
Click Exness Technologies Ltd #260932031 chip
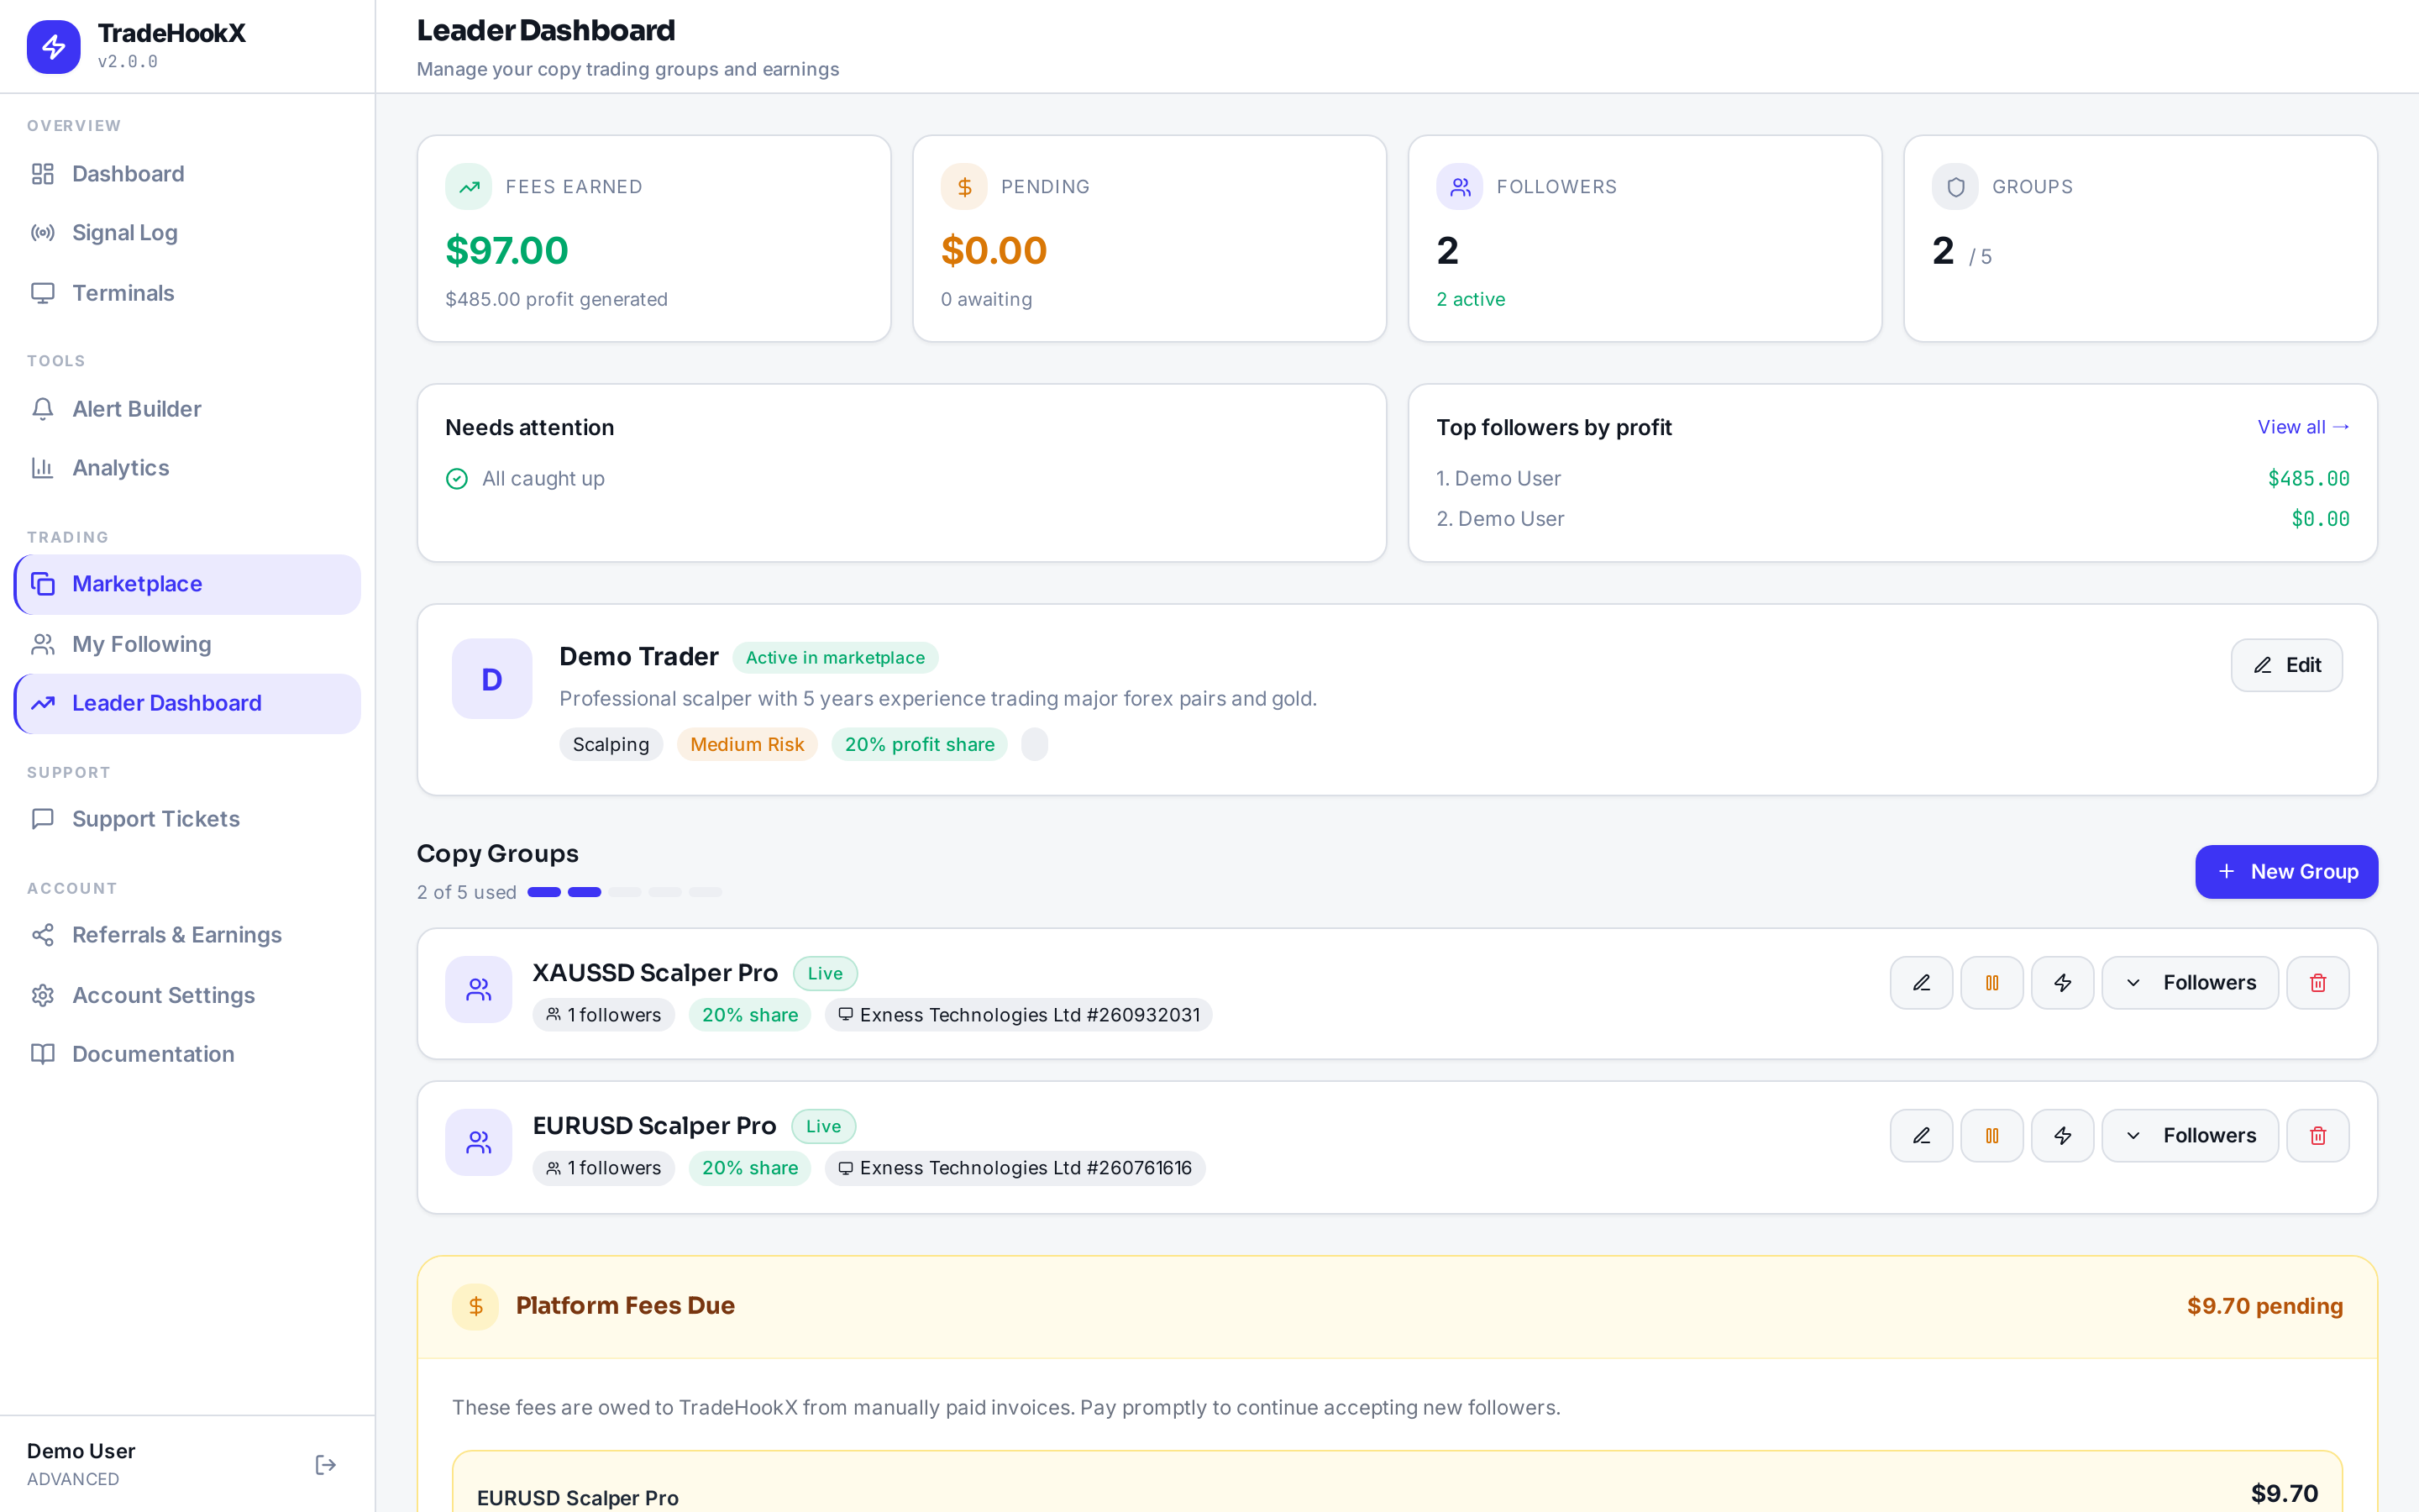tap(1019, 1015)
